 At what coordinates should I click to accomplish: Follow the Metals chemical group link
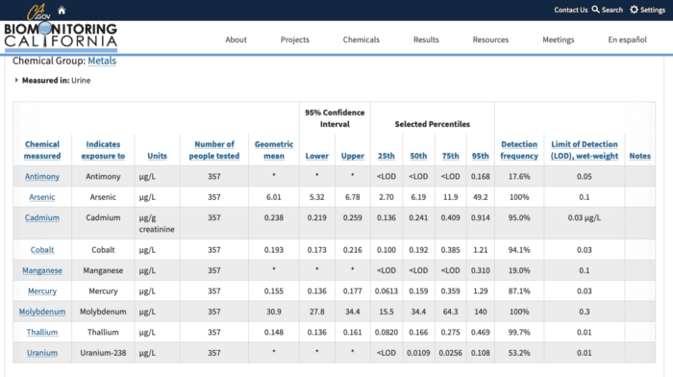coord(102,61)
